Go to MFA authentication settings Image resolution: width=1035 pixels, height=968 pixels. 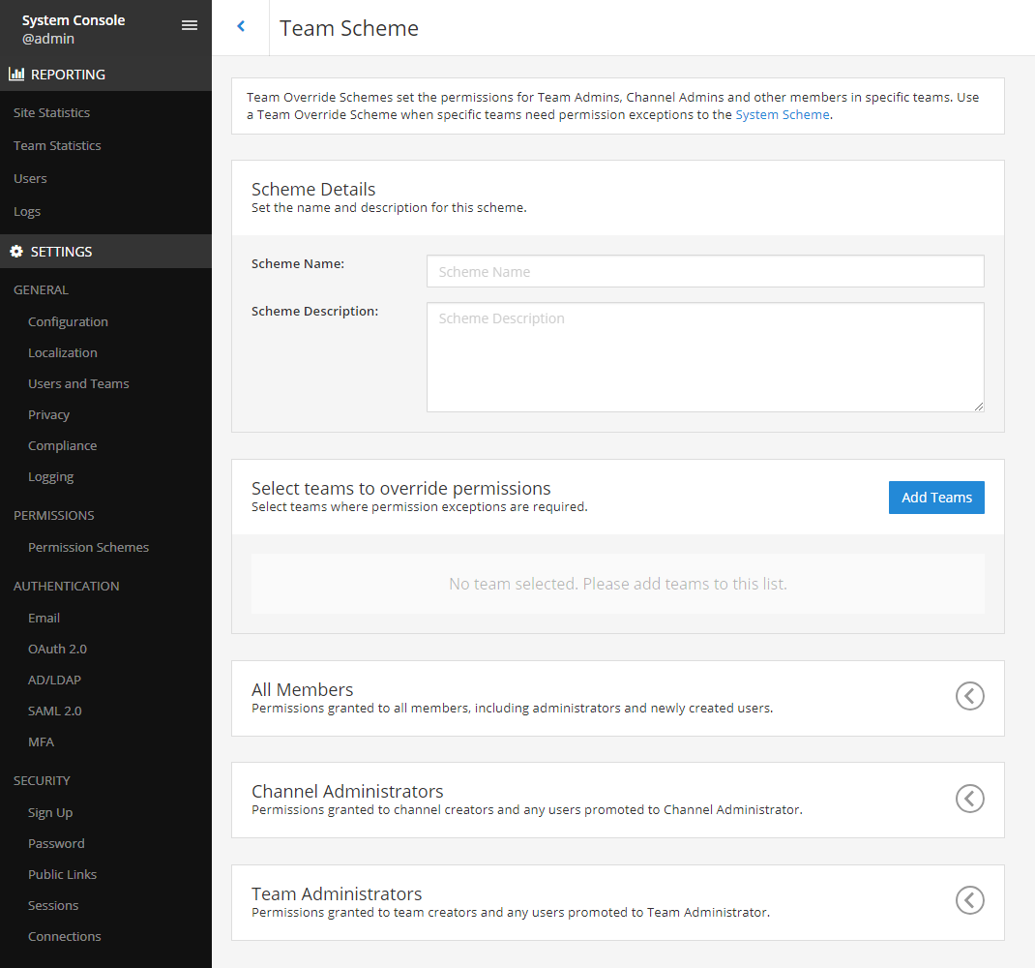[41, 742]
